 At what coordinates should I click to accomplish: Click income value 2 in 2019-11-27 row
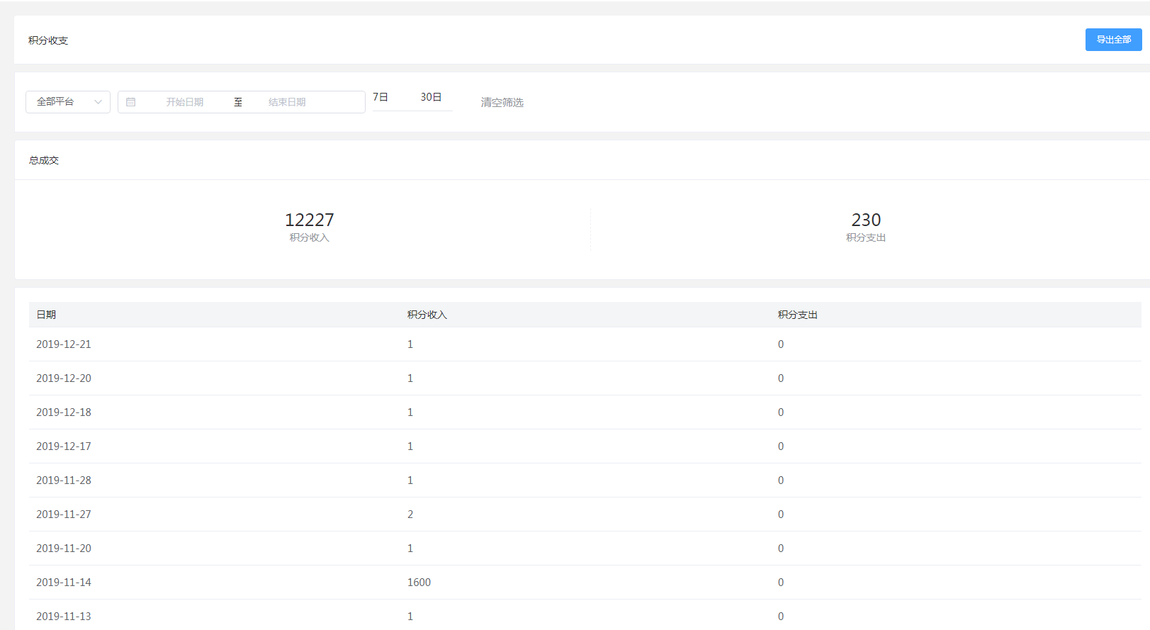[410, 514]
